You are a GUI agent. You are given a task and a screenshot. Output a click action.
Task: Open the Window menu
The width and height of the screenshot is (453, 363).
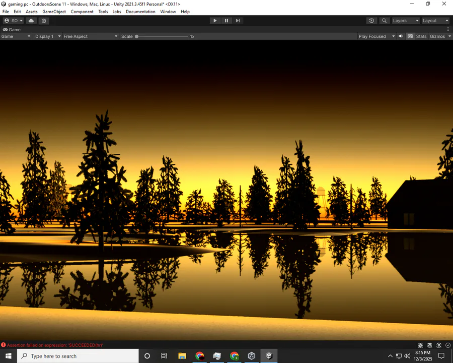pos(168,12)
